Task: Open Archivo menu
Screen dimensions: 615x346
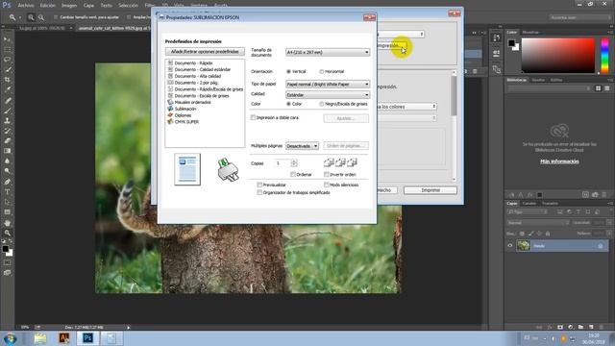Action: point(26,6)
